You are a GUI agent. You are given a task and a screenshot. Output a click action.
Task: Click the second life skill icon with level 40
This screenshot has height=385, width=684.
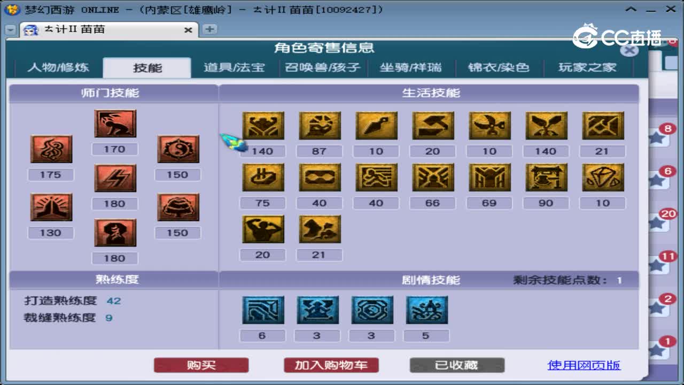(376, 178)
